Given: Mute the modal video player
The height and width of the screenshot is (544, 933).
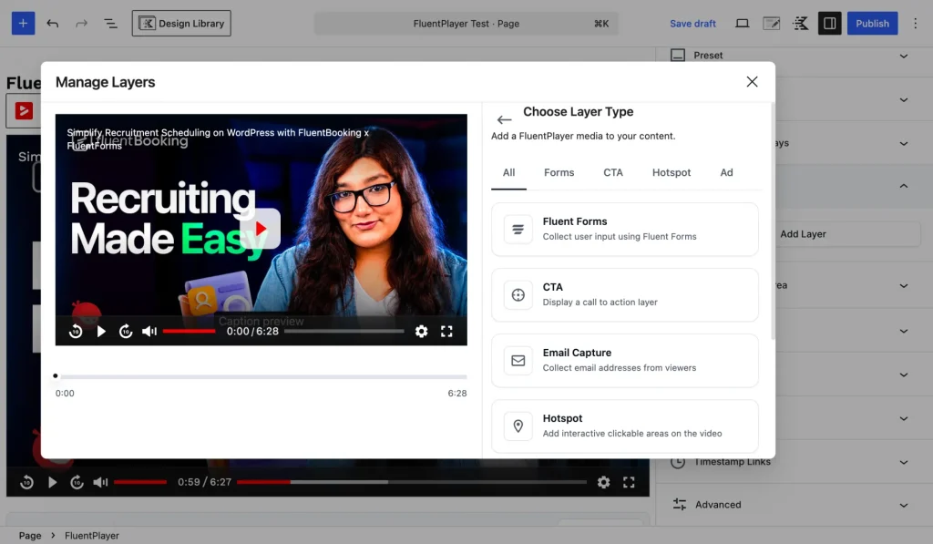Looking at the screenshot, I should tap(149, 332).
